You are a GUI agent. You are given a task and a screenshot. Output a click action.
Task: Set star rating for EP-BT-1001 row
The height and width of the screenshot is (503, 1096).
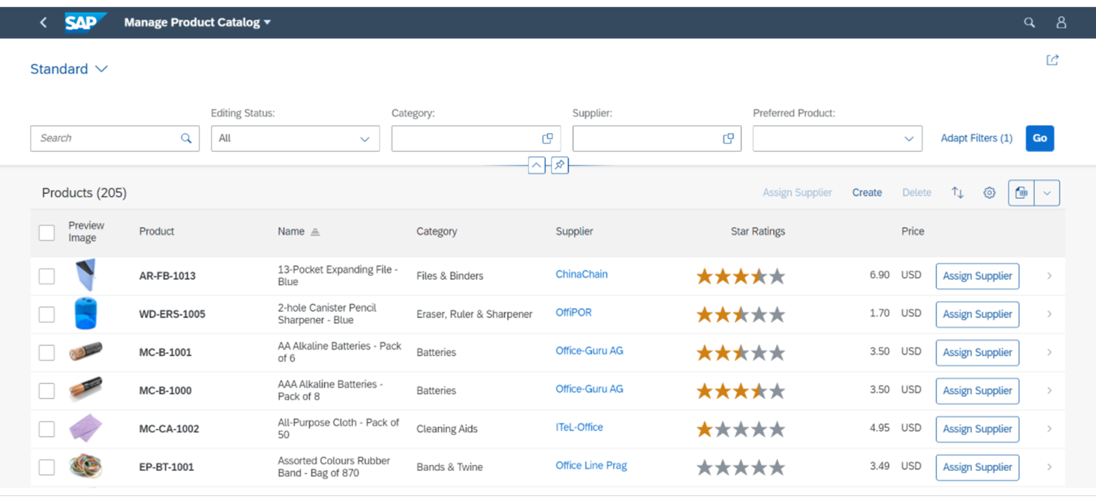[740, 467]
